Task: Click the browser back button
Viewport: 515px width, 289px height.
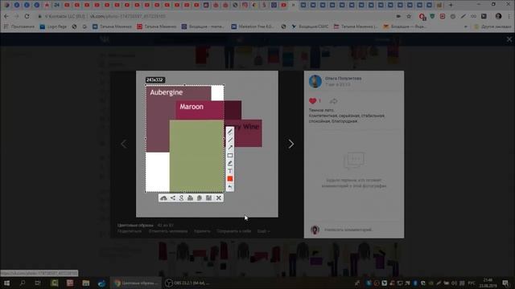Action: [x=6, y=16]
